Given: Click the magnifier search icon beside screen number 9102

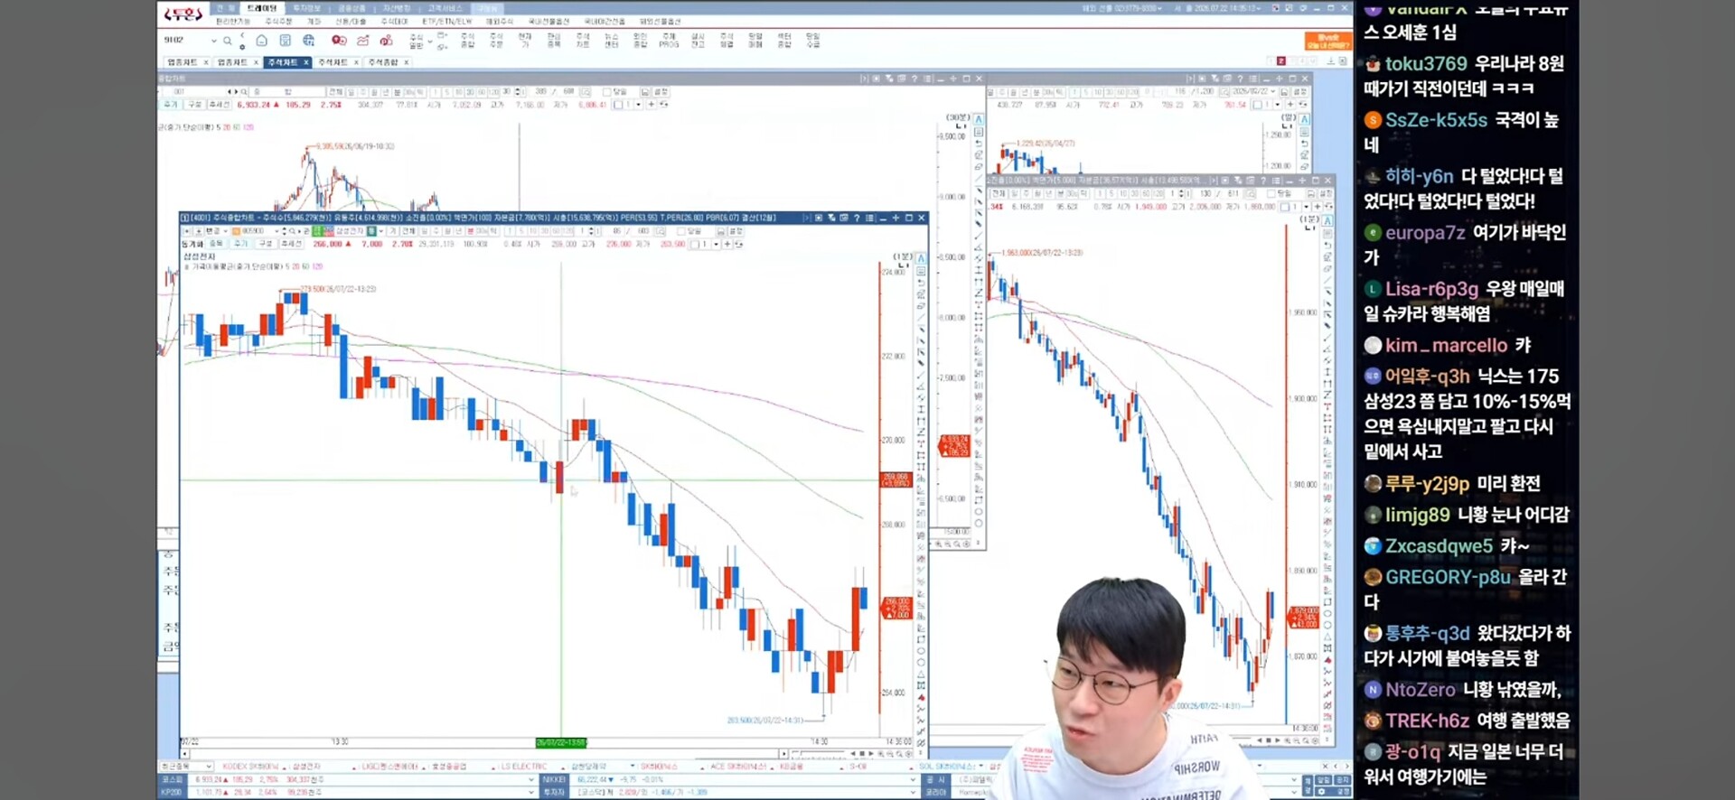Looking at the screenshot, I should [228, 41].
